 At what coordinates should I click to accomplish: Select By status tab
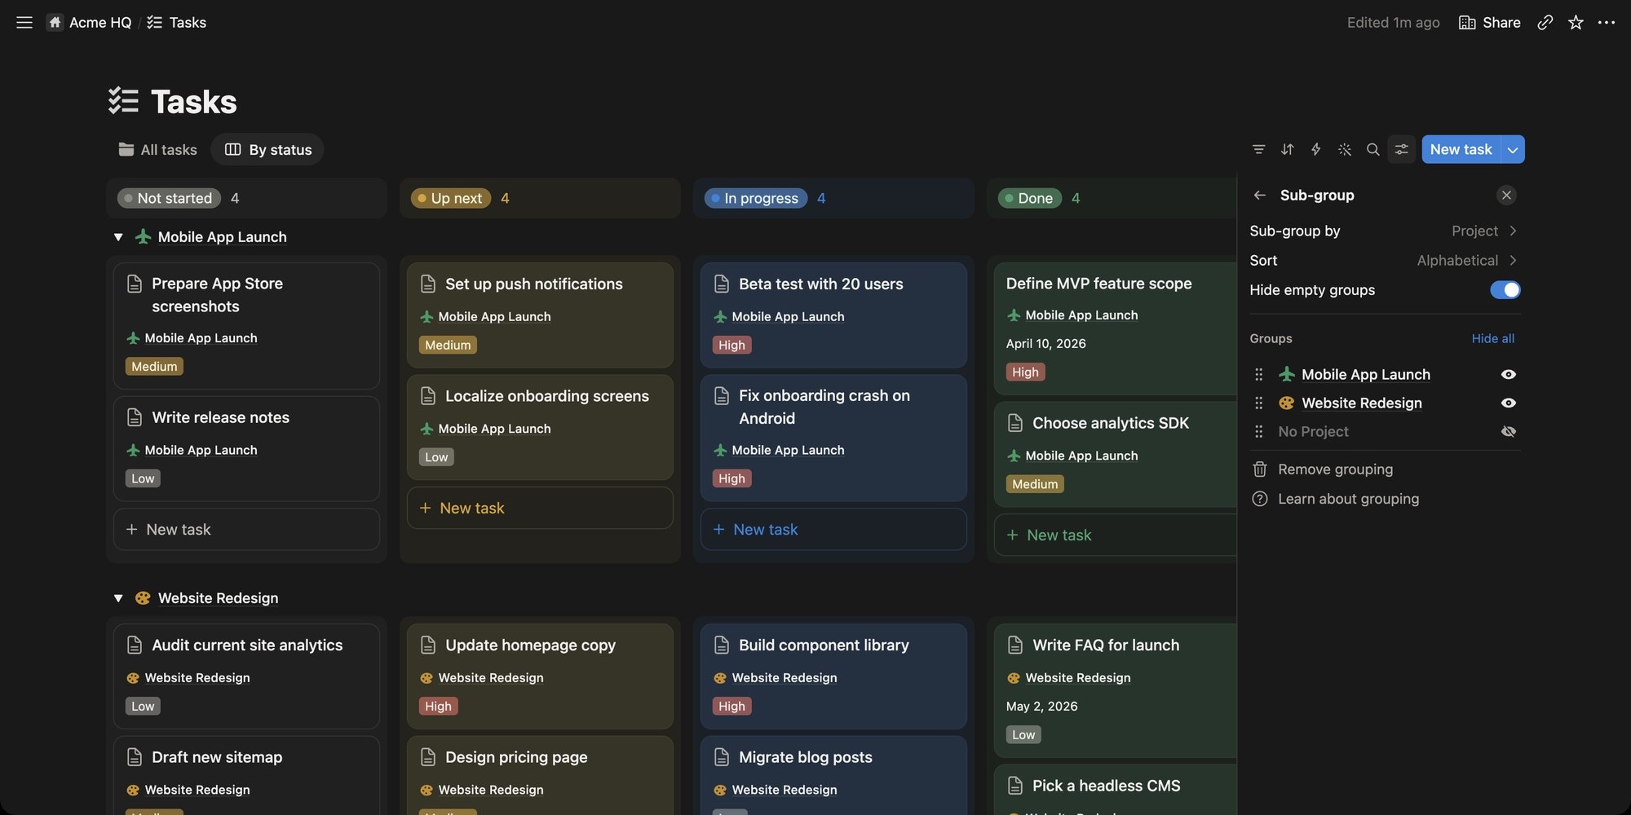[x=267, y=149]
